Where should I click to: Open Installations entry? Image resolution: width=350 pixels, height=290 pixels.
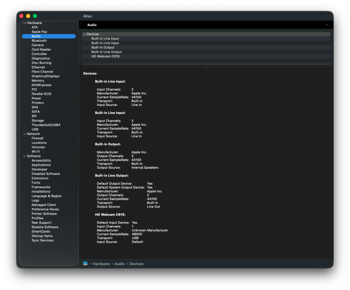pos(41,192)
